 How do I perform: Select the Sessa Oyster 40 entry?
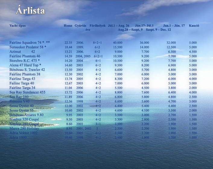(x=21, y=106)
